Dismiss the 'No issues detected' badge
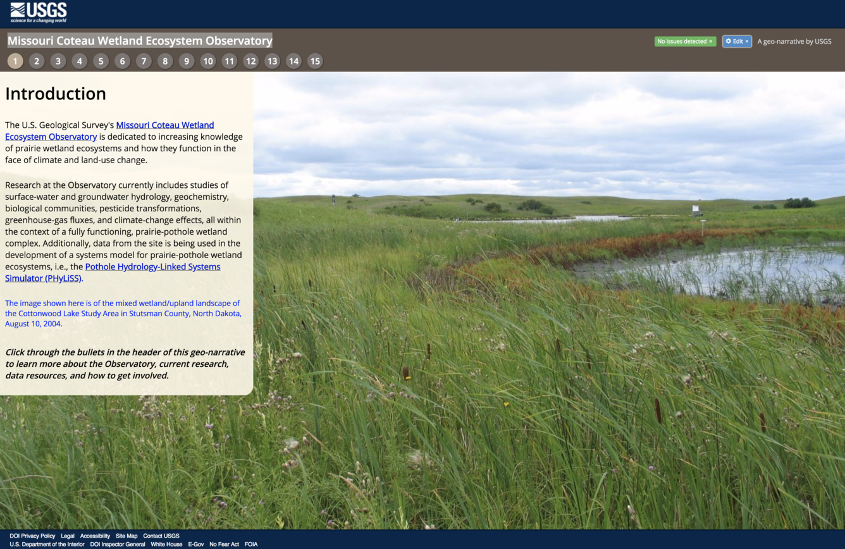 [x=710, y=41]
